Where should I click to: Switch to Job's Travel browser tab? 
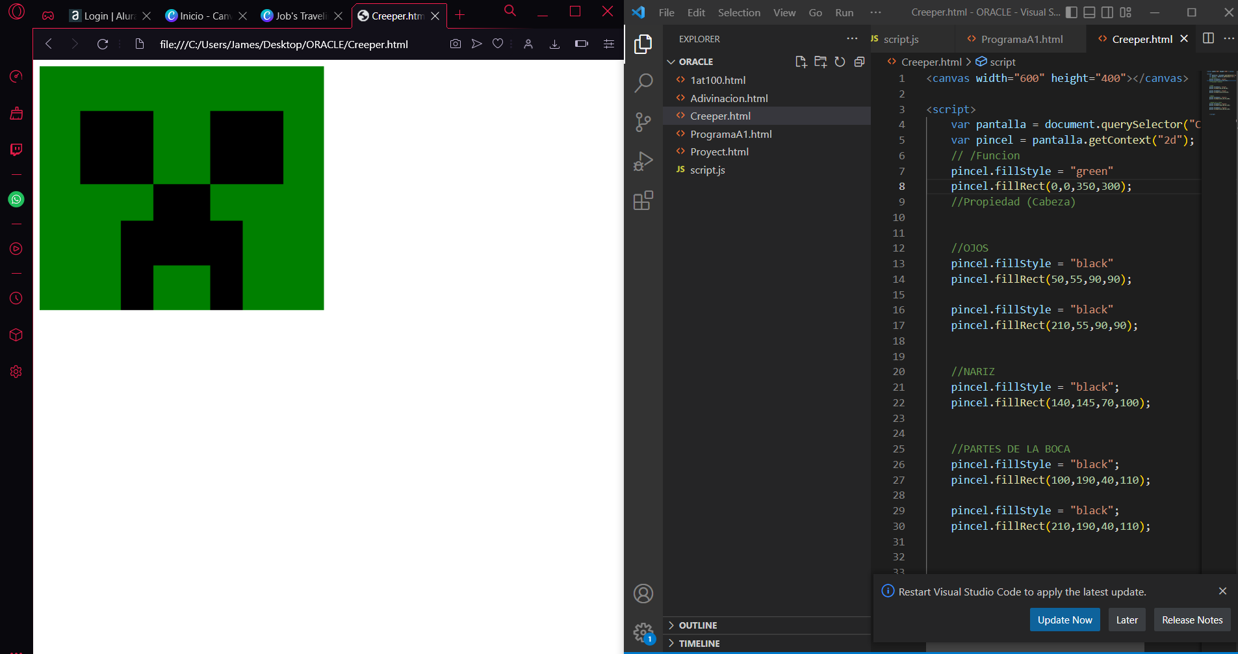click(301, 16)
